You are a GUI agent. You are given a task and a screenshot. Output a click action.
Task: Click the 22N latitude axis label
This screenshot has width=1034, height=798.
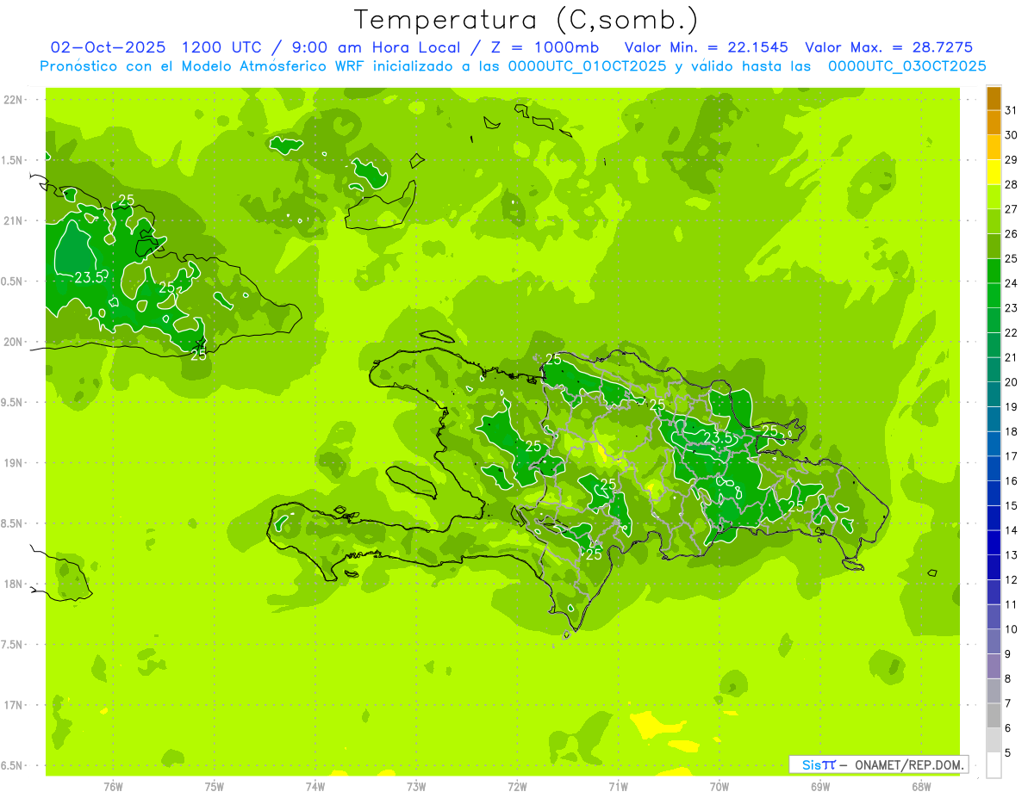pos(13,100)
